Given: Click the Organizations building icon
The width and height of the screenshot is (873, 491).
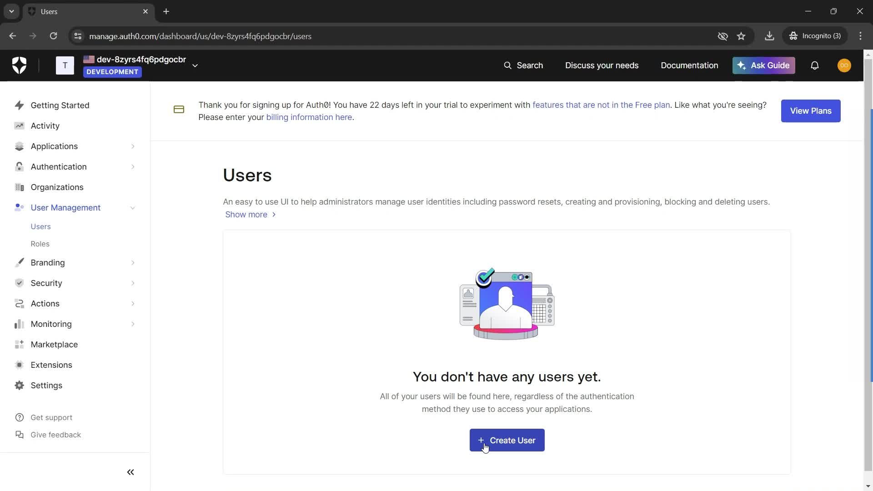Looking at the screenshot, I should pyautogui.click(x=19, y=187).
